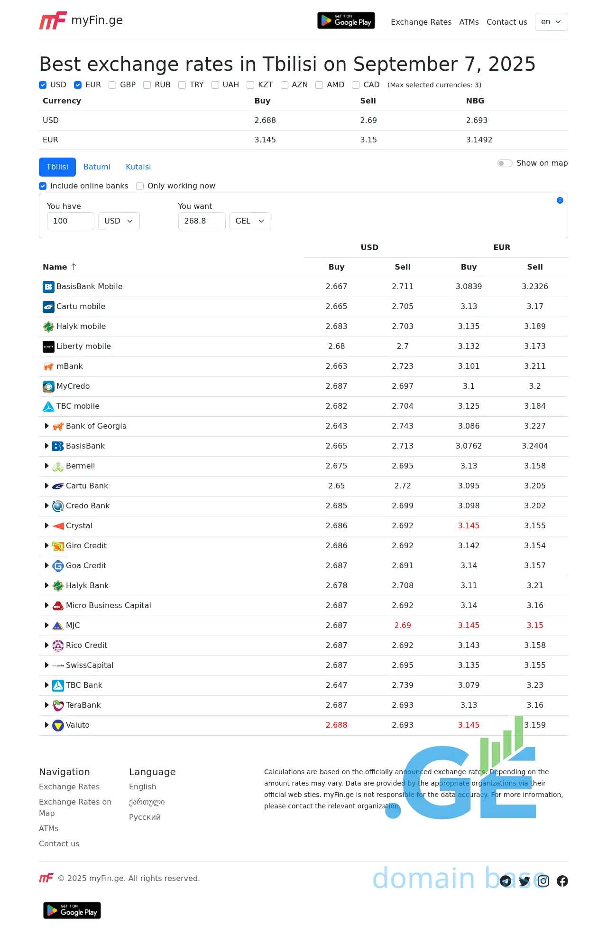Click the blue info icon in converter box
Image resolution: width=607 pixels, height=946 pixels.
coord(560,200)
